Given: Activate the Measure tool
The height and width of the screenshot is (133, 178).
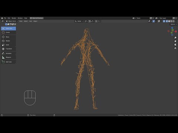Looking at the screenshot, I should click(9, 57).
